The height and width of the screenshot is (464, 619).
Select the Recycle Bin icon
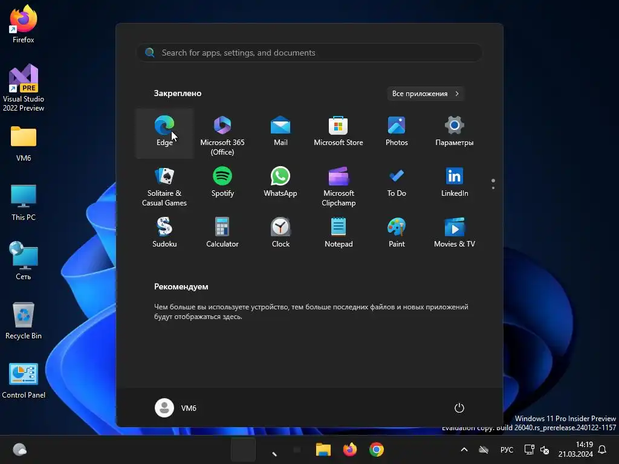(24, 320)
